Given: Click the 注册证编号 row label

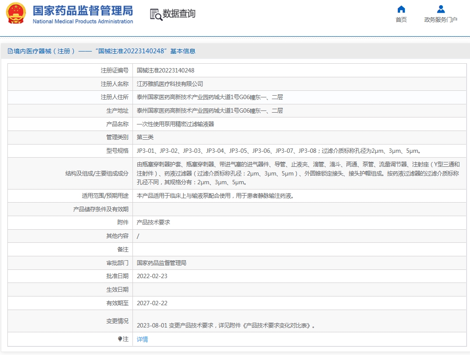Looking at the screenshot, I should tap(115, 70).
